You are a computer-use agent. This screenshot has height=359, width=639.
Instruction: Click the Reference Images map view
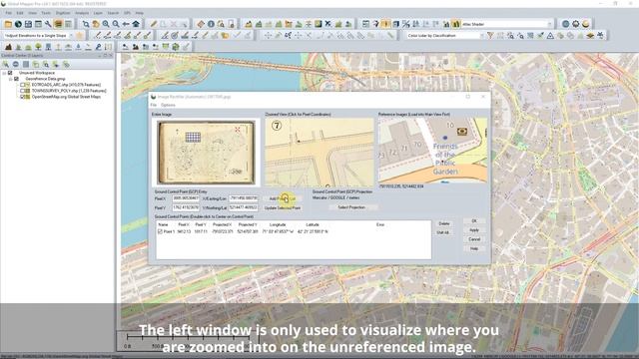pyautogui.click(x=432, y=151)
